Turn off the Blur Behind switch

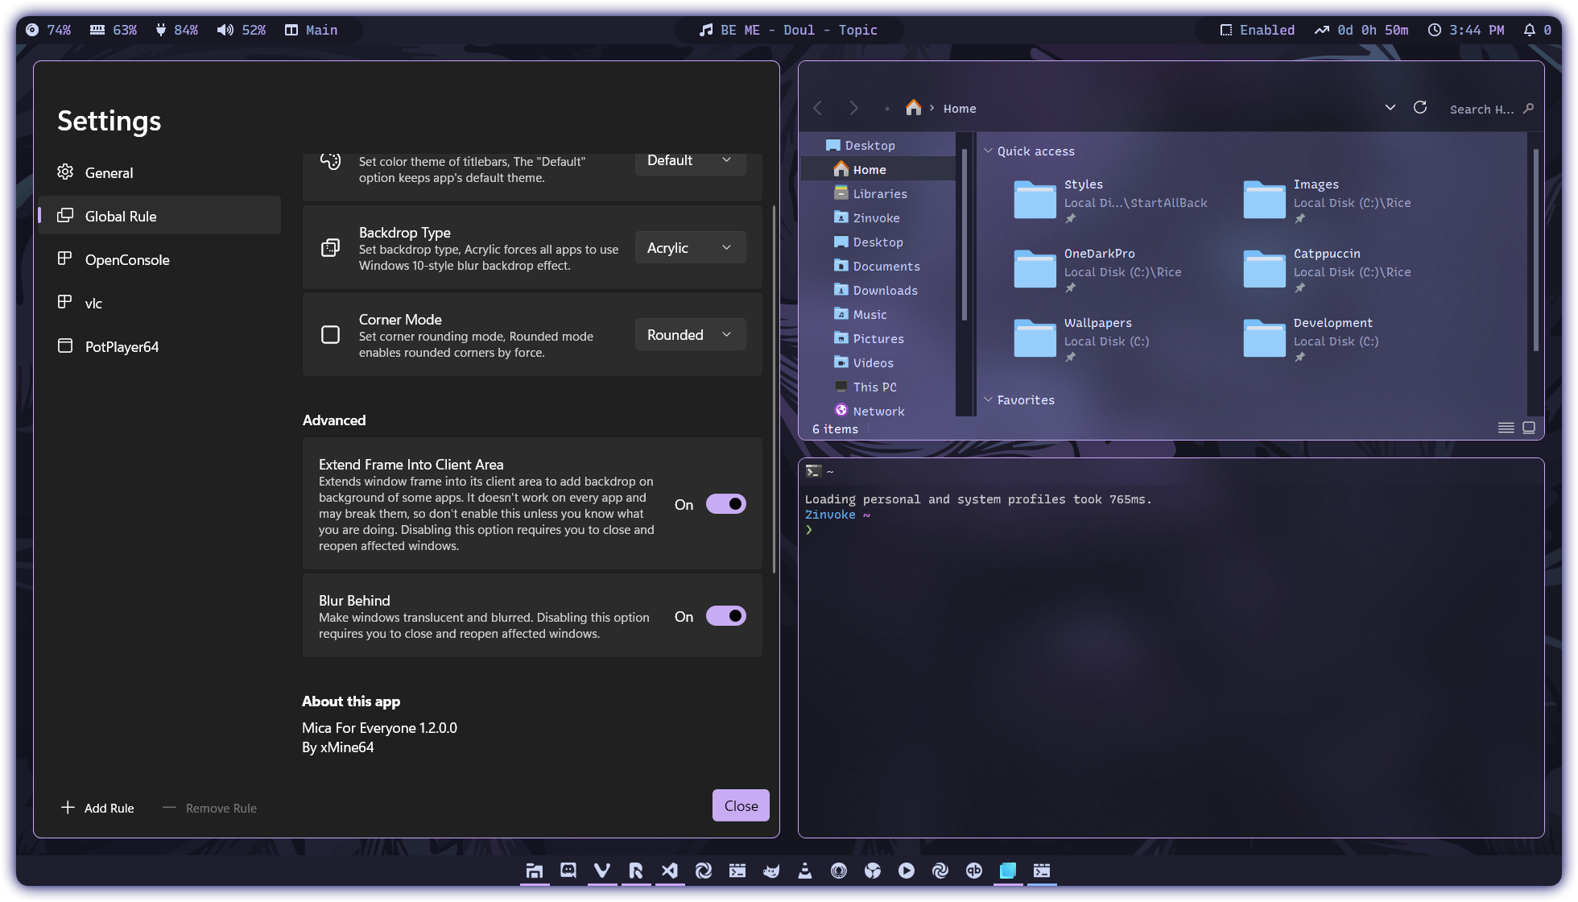click(725, 615)
